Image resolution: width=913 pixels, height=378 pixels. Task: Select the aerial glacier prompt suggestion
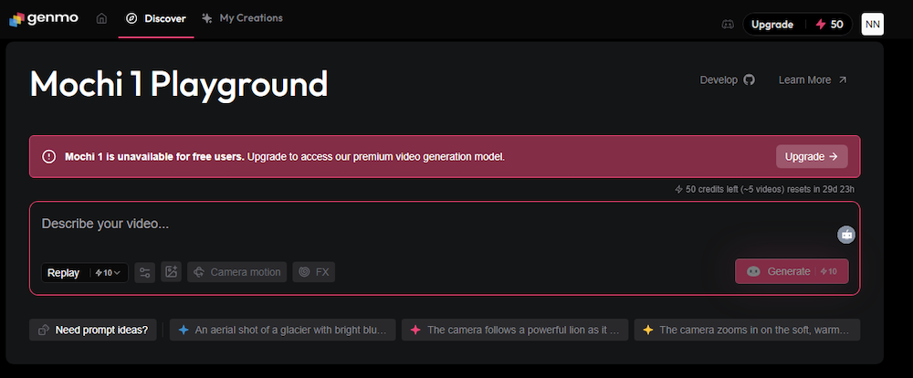tap(282, 331)
